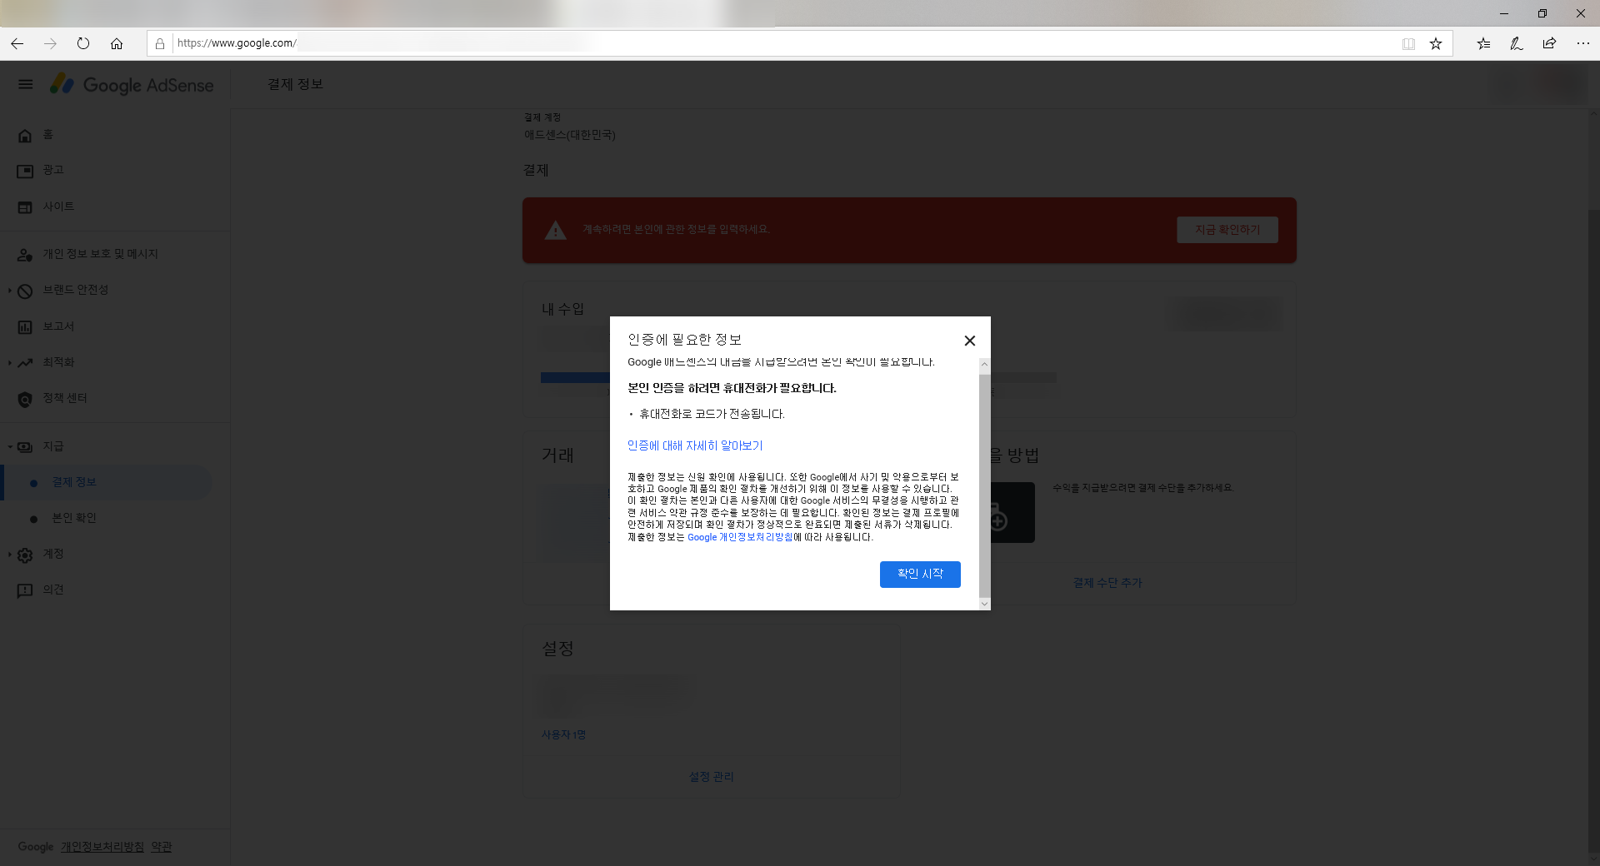Click the browser address bar URL

coord(237,43)
